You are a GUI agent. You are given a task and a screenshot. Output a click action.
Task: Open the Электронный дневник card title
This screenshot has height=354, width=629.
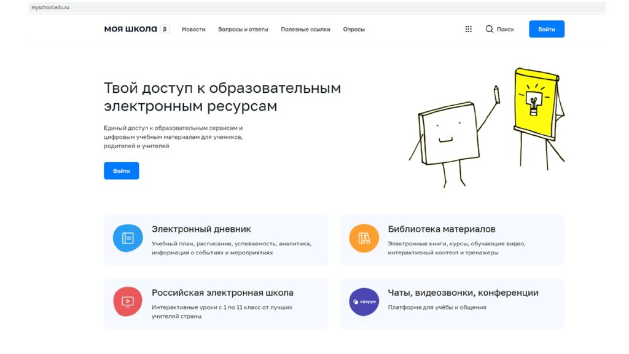[x=201, y=229]
